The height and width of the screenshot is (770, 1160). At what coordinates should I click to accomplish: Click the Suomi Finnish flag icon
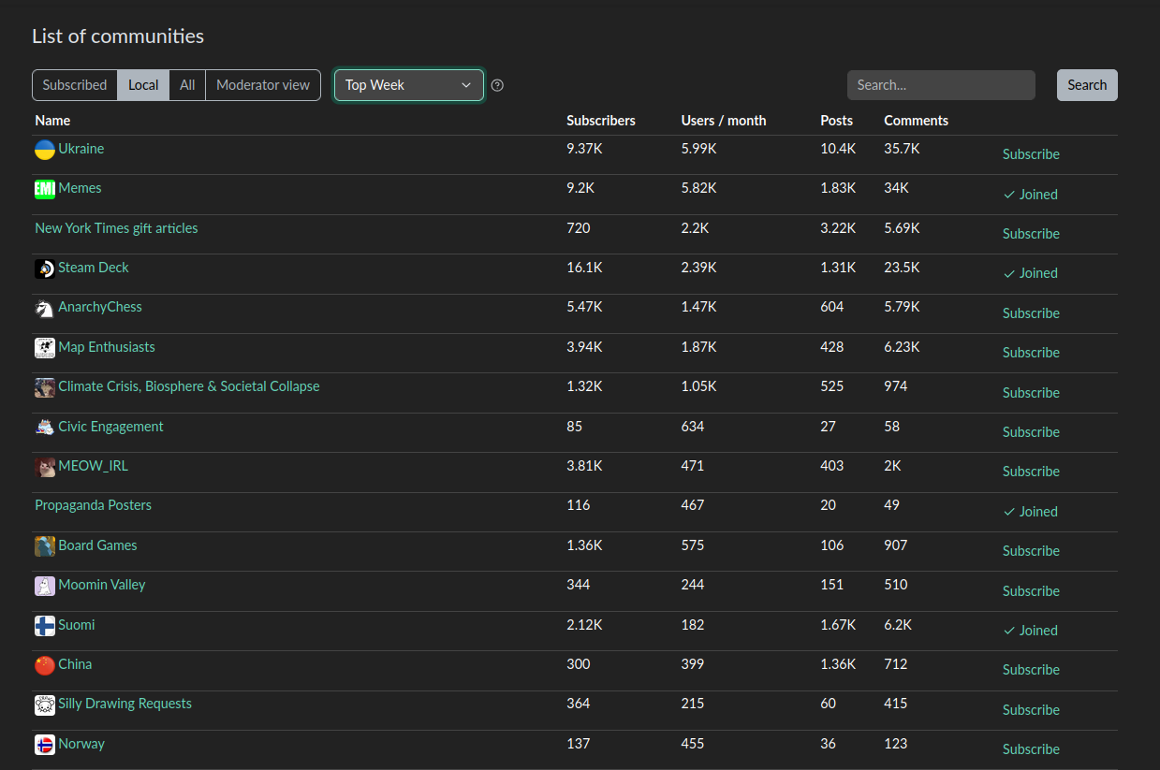pyautogui.click(x=45, y=626)
